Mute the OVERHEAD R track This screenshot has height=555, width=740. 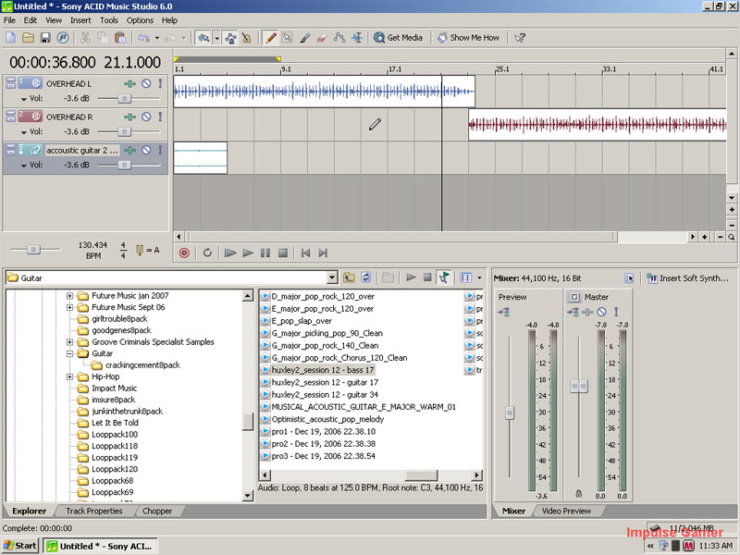click(146, 117)
